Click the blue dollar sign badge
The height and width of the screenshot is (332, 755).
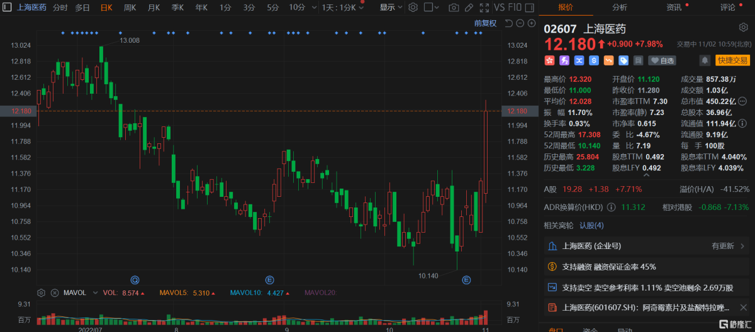tap(593, 60)
